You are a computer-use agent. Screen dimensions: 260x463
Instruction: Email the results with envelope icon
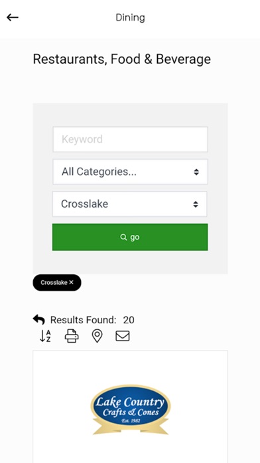(x=123, y=336)
